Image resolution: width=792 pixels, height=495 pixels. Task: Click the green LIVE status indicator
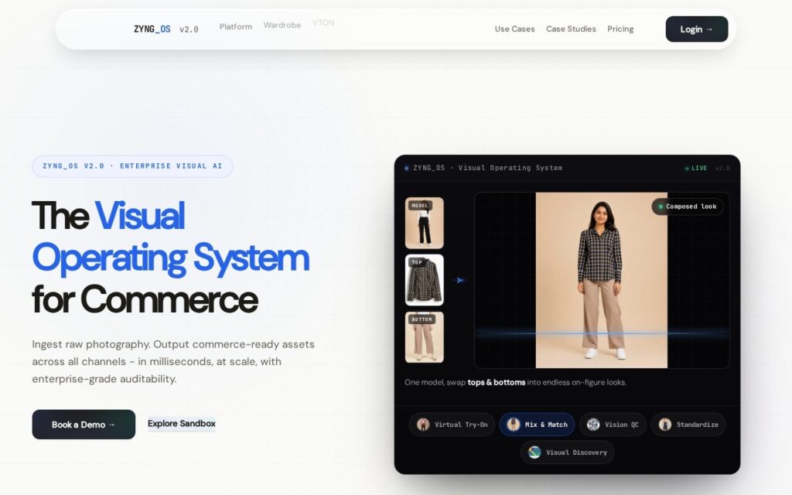pos(696,168)
